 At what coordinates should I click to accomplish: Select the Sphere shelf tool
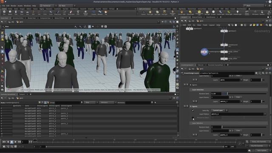click(10, 12)
